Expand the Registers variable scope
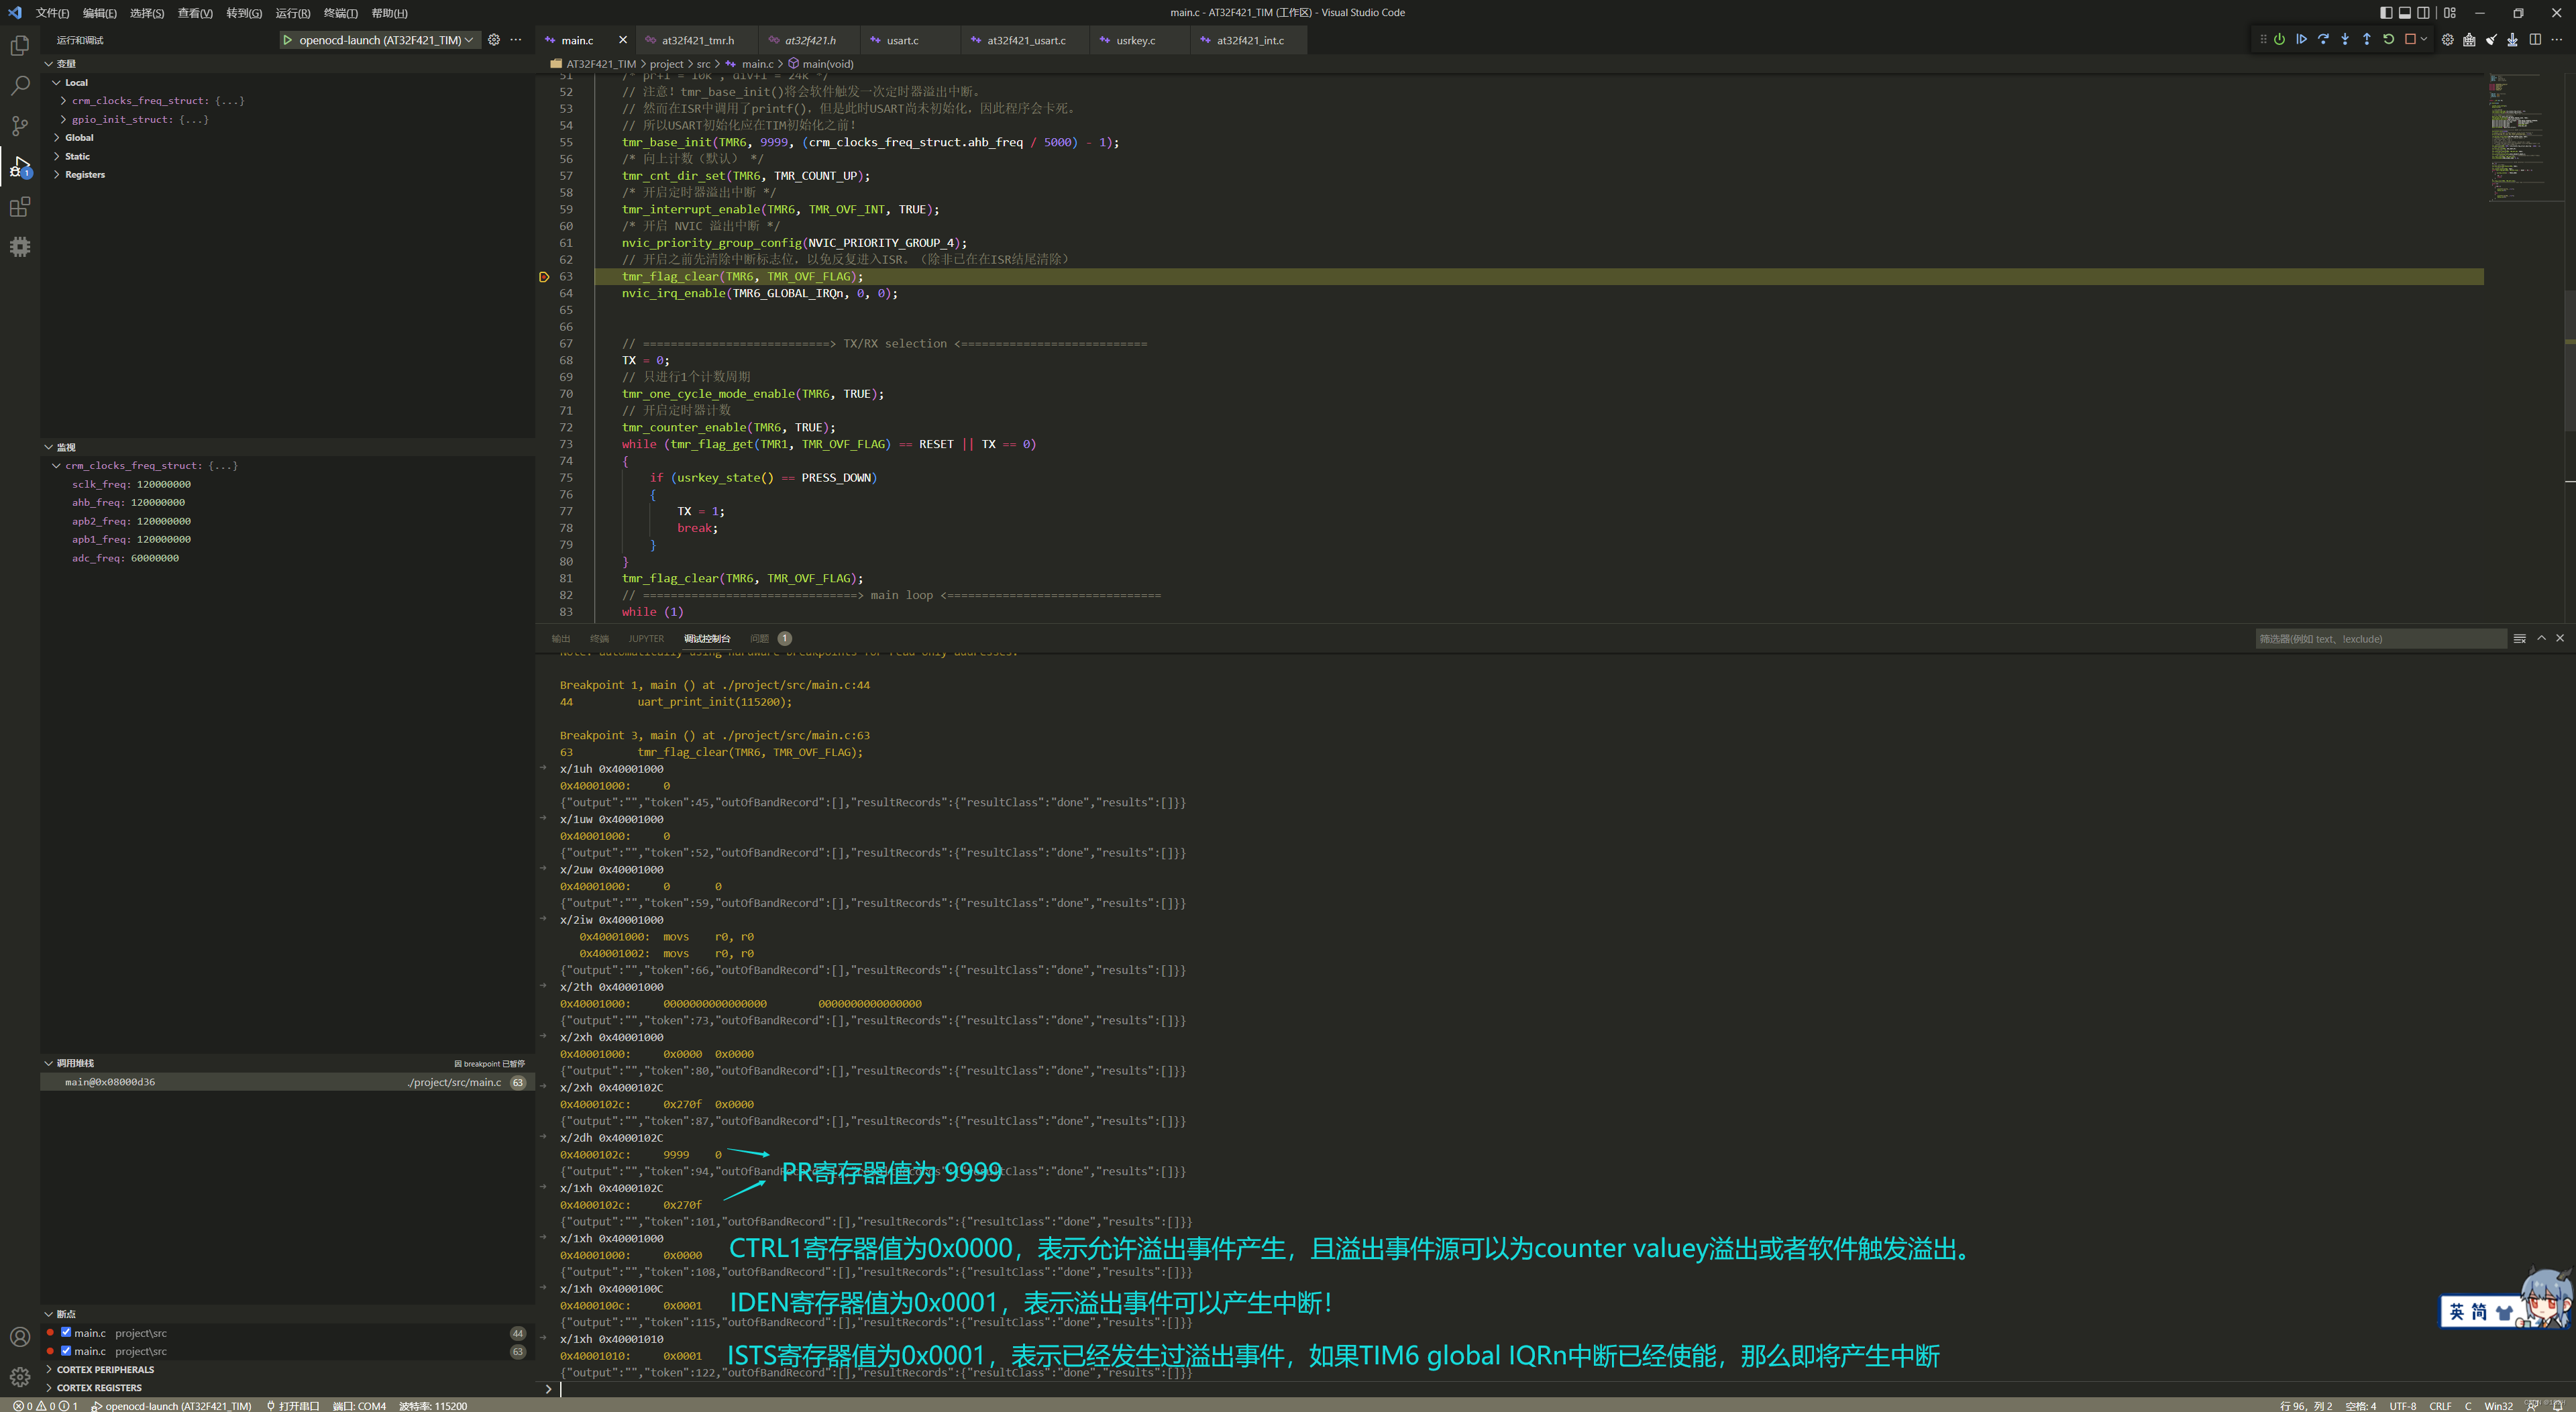This screenshot has height=1412, width=2576. (x=84, y=174)
